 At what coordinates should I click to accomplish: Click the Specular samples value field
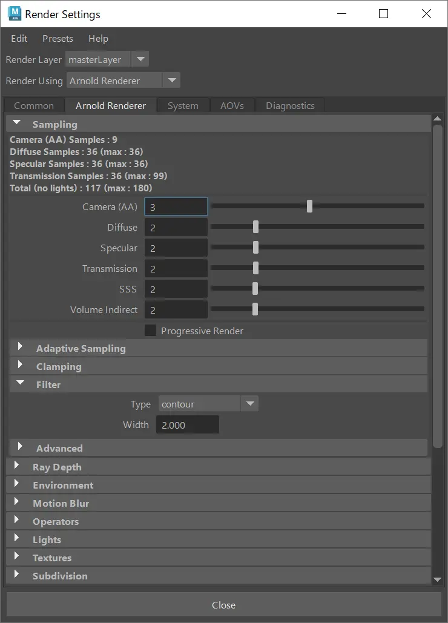click(176, 248)
